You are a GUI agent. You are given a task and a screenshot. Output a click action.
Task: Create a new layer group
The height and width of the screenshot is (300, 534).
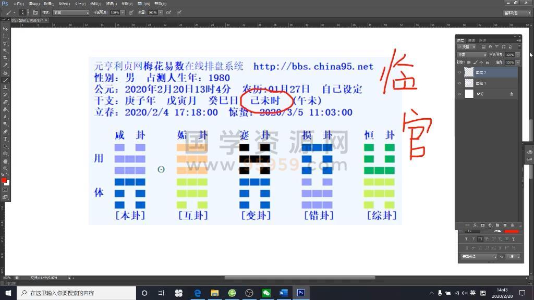(497, 225)
